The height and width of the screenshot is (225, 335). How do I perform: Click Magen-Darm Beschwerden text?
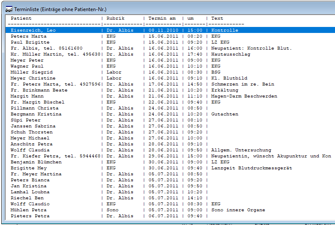click(244, 96)
